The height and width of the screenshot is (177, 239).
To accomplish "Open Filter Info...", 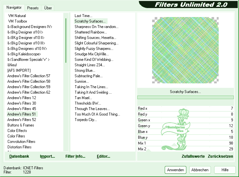I will coord(75,156).
